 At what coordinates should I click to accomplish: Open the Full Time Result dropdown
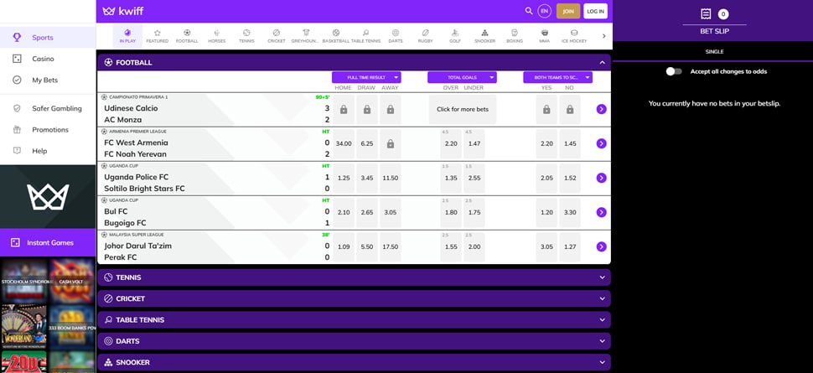366,77
